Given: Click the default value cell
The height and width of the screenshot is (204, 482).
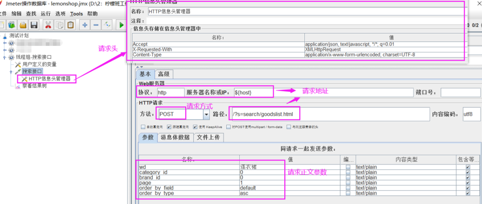Looking at the screenshot, I should click(x=290, y=188).
